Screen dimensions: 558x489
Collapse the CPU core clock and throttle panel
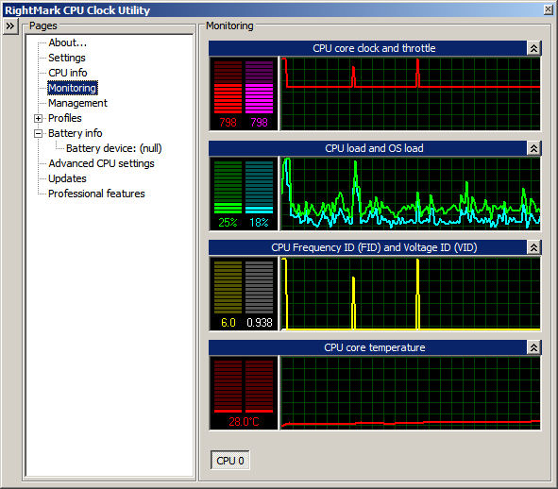point(533,48)
